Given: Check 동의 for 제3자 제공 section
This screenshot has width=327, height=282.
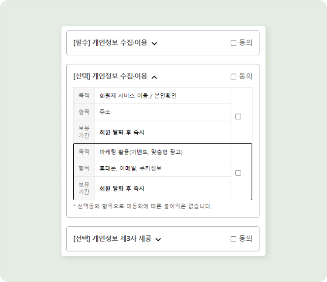Looking at the screenshot, I should pos(233,239).
